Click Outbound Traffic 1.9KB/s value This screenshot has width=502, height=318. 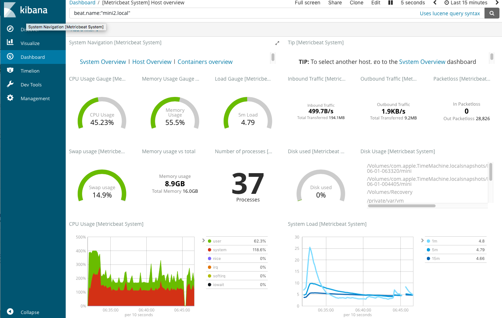click(x=393, y=111)
